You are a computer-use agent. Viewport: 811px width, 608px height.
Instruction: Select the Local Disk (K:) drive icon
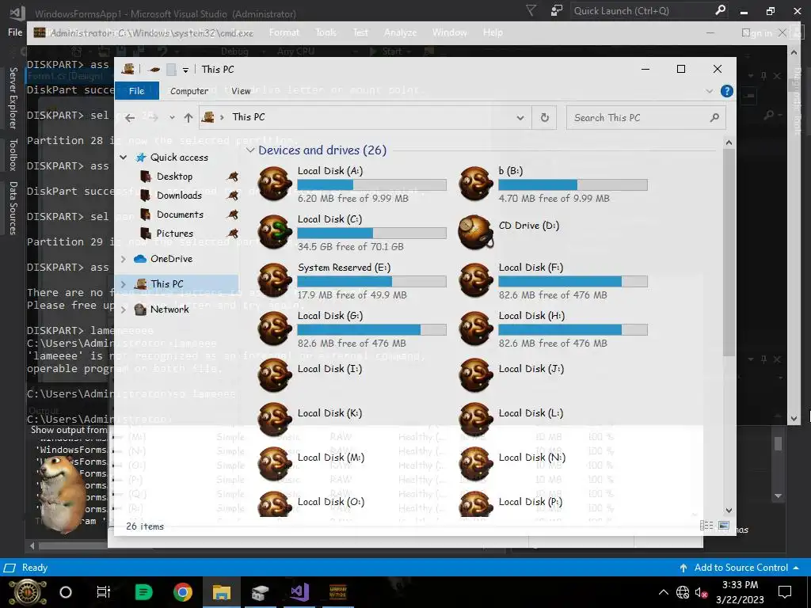tap(275, 420)
